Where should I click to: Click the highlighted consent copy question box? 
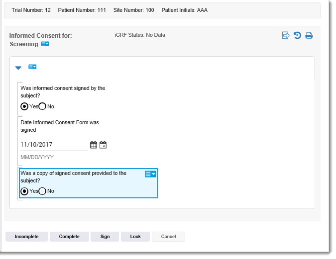(x=88, y=183)
